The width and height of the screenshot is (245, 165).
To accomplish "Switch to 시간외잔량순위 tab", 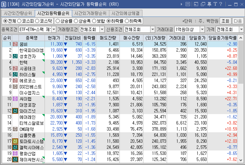I will tap(18, 13).
